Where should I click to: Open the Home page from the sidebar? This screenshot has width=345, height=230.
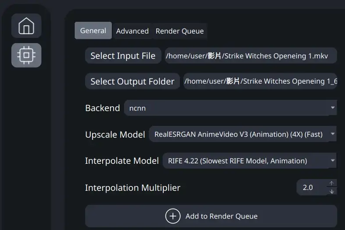click(x=26, y=26)
